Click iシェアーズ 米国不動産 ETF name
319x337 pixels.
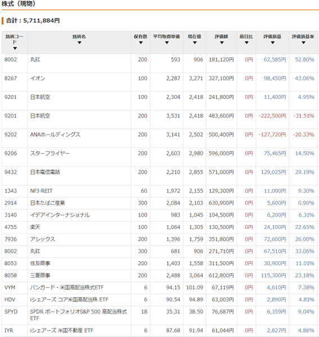62,330
